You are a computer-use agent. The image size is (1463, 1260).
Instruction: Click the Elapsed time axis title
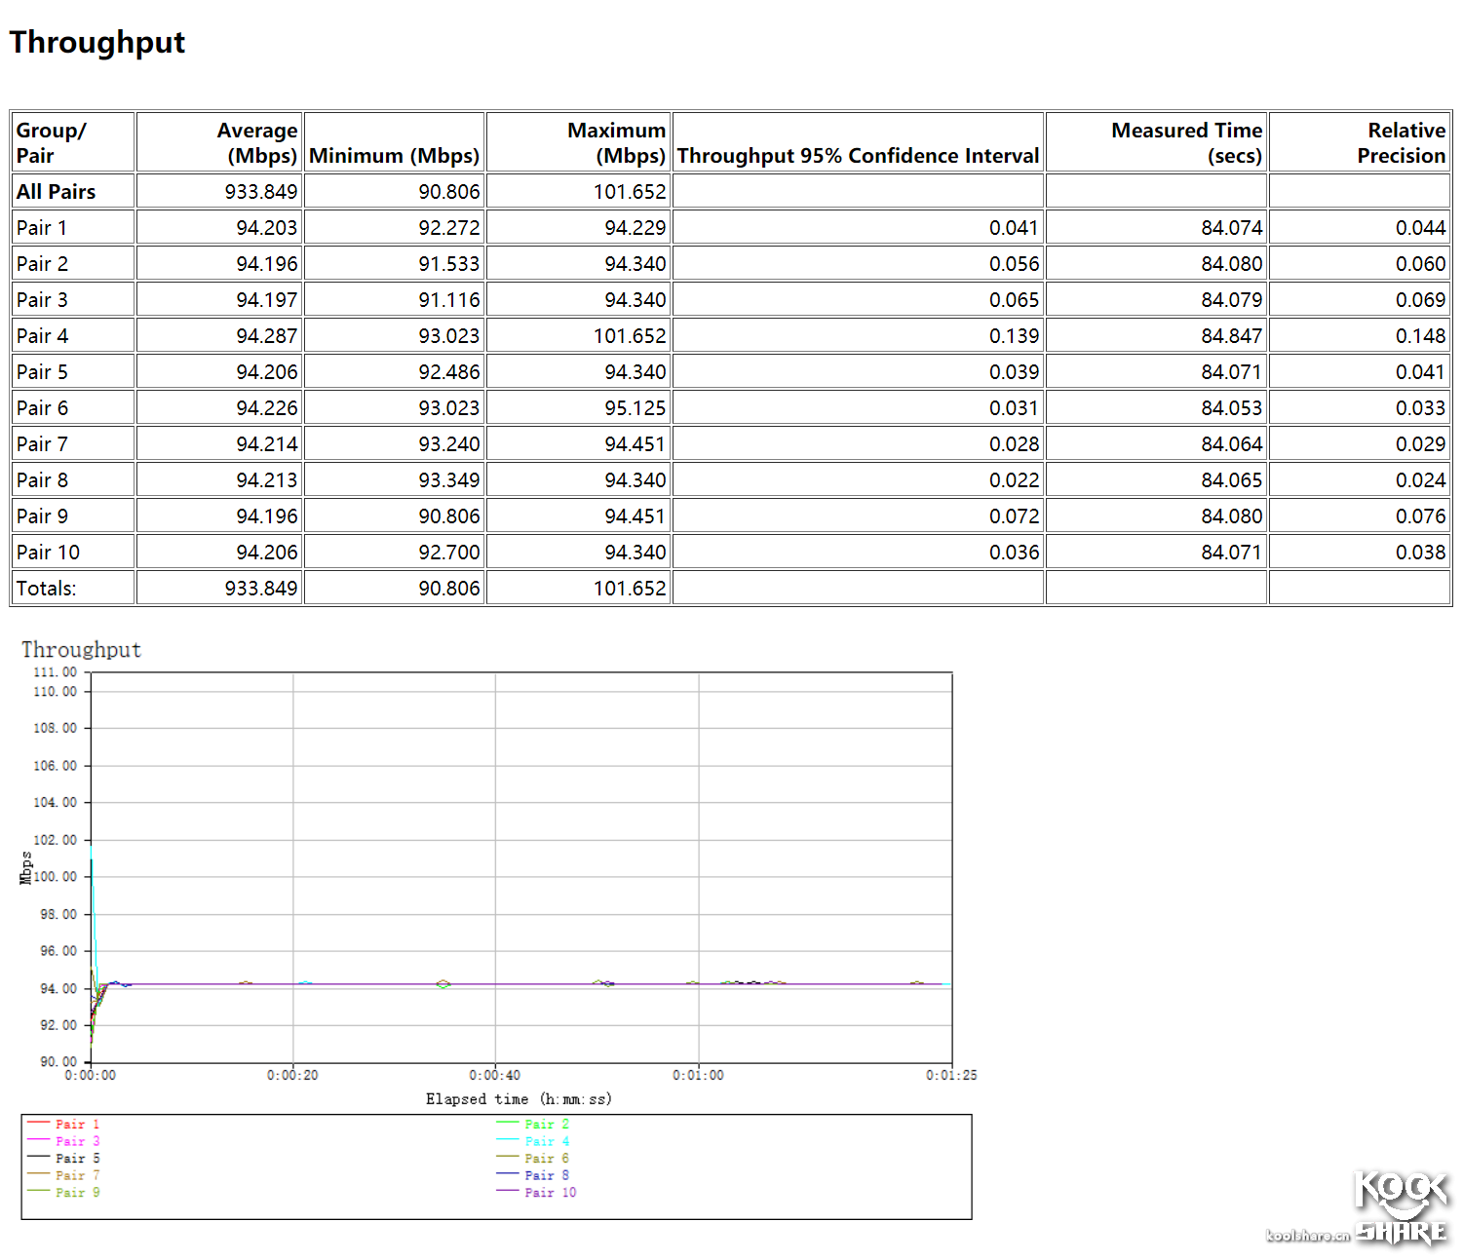coord(519,1099)
